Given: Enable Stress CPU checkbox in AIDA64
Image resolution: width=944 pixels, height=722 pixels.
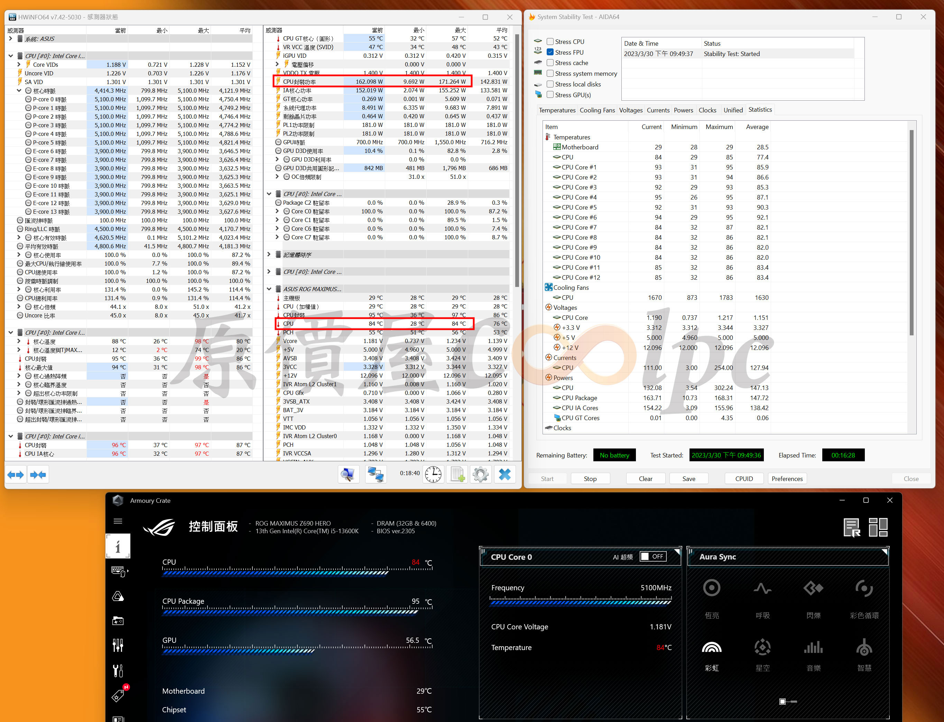Looking at the screenshot, I should coord(550,42).
